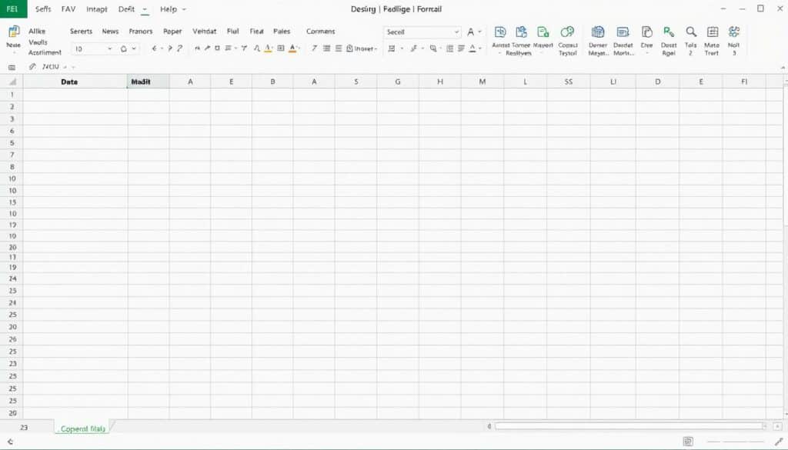The width and height of the screenshot is (788, 450).
Task: Click the forward arrow toolbar icon
Action: coord(170,48)
